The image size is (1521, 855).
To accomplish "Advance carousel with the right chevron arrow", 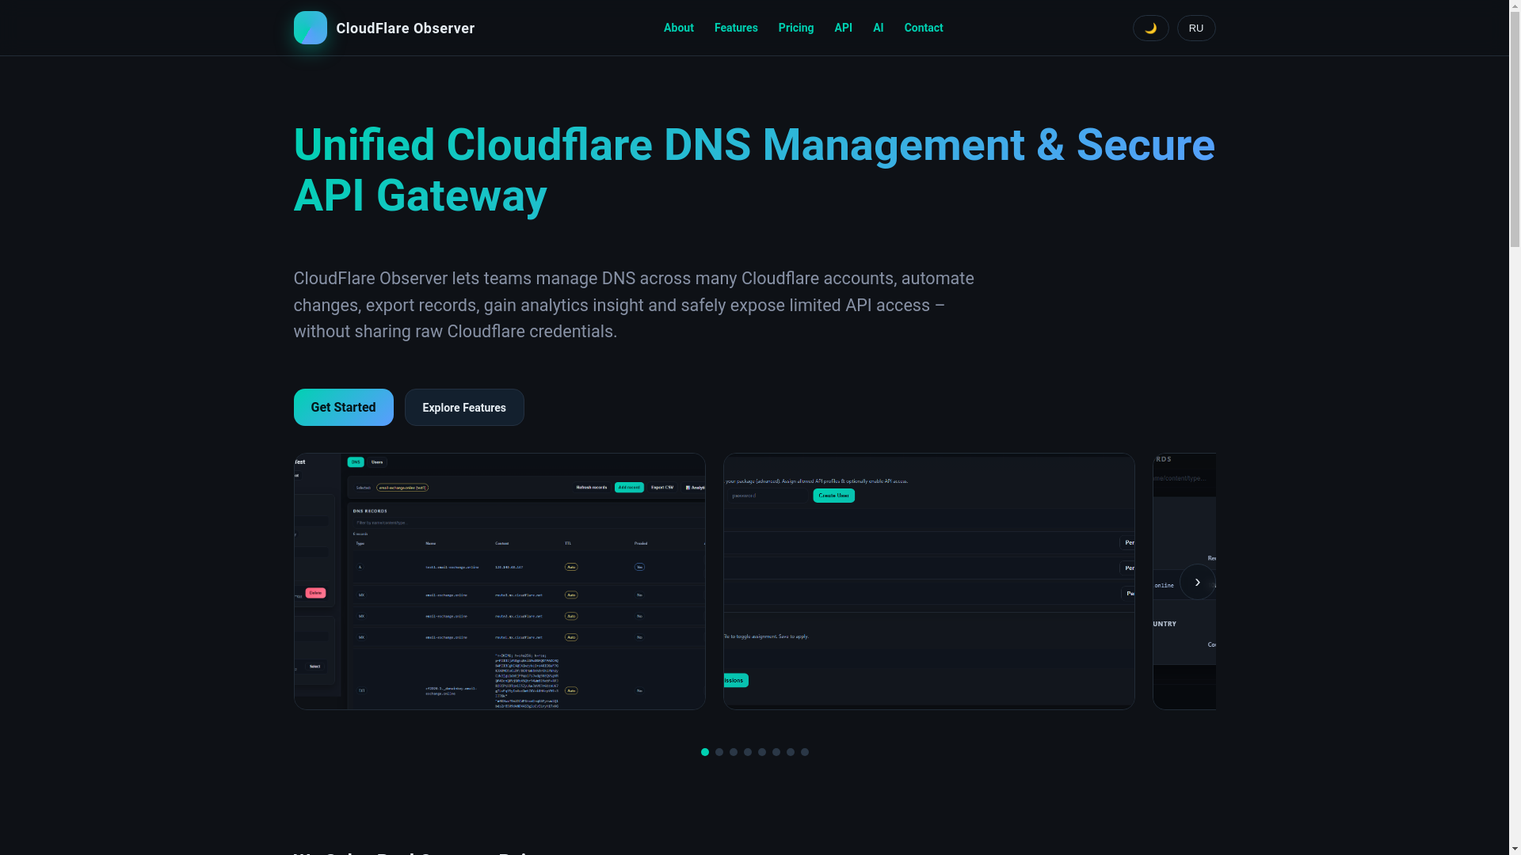I will [x=1197, y=582].
